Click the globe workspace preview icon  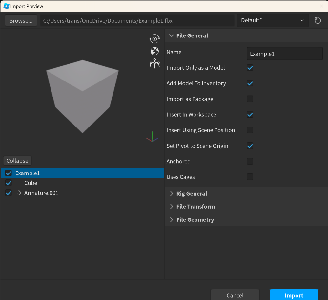tap(154, 51)
